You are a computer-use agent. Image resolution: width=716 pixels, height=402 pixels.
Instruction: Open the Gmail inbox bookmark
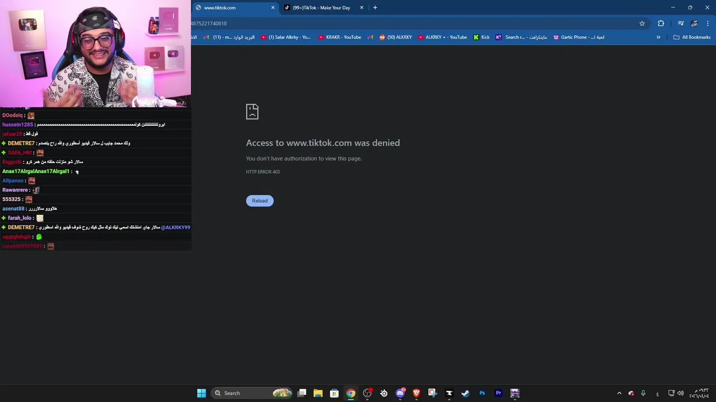(x=229, y=37)
